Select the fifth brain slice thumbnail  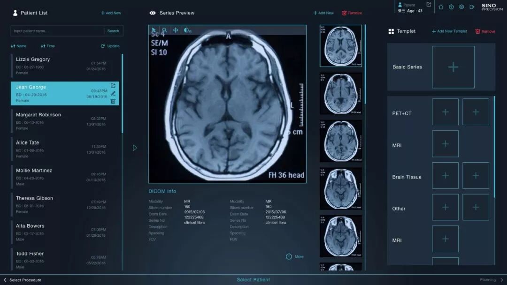tap(341, 236)
